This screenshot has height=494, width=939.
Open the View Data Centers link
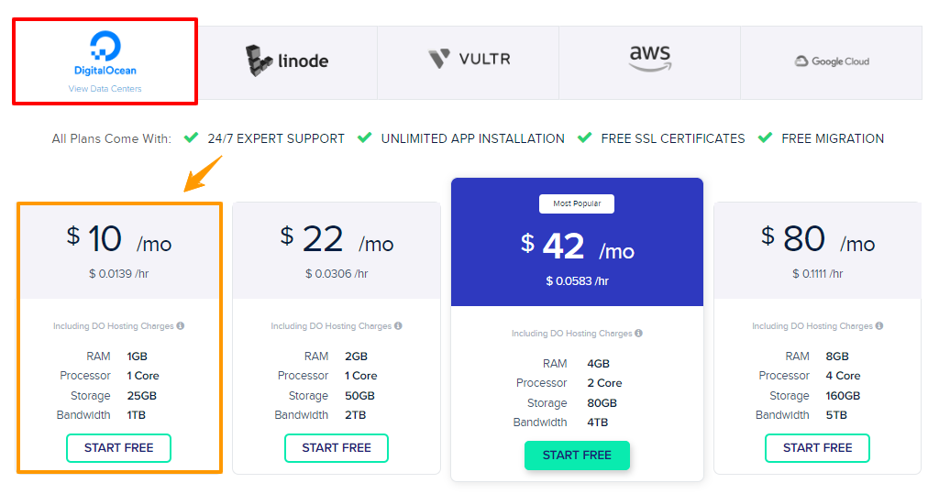105,89
